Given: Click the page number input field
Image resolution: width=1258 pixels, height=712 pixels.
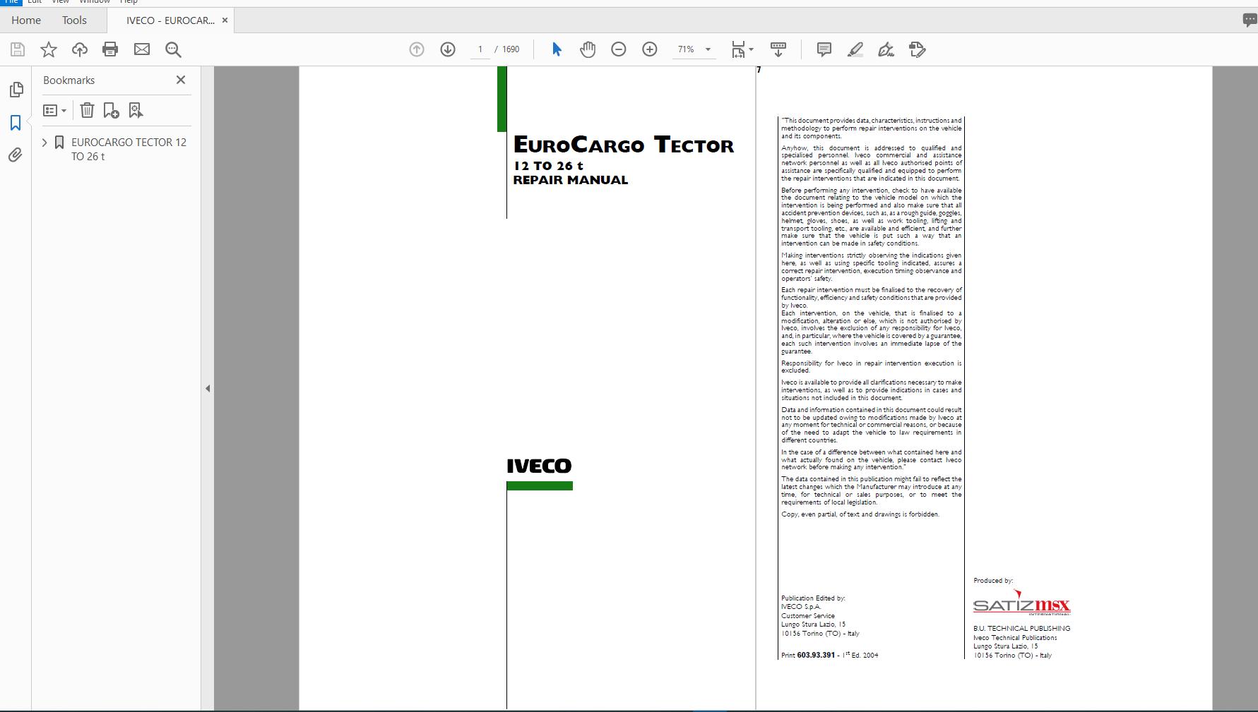Looking at the screenshot, I should (480, 49).
